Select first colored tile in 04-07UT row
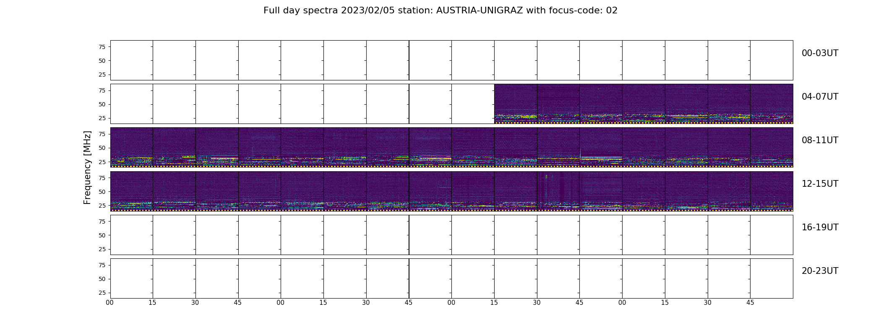This screenshot has width=881, height=335. pos(516,104)
